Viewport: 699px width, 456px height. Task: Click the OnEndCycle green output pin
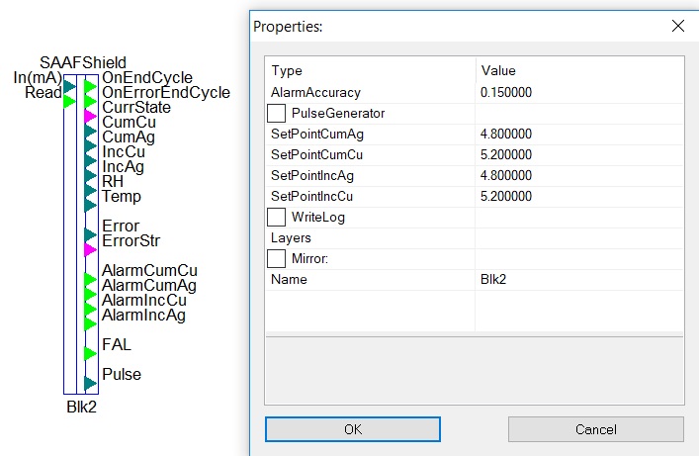coord(91,87)
